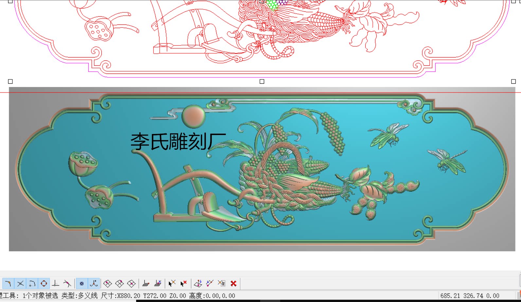Click the list icon with yellow cross
This screenshot has width=521, height=302.
tap(222, 283)
